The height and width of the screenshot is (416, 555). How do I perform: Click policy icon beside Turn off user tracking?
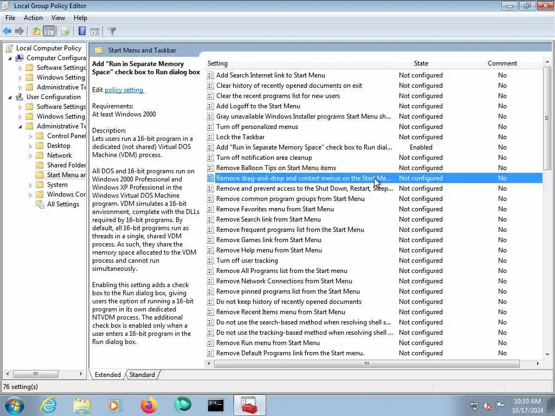click(211, 261)
